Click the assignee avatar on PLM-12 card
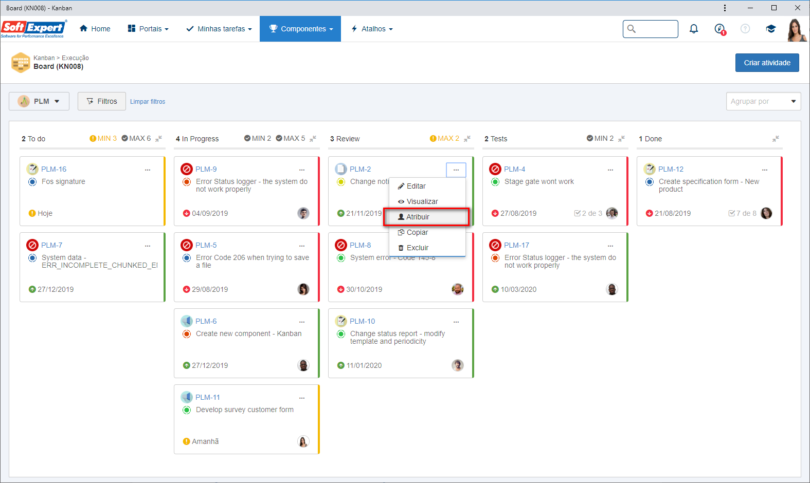 (x=766, y=213)
